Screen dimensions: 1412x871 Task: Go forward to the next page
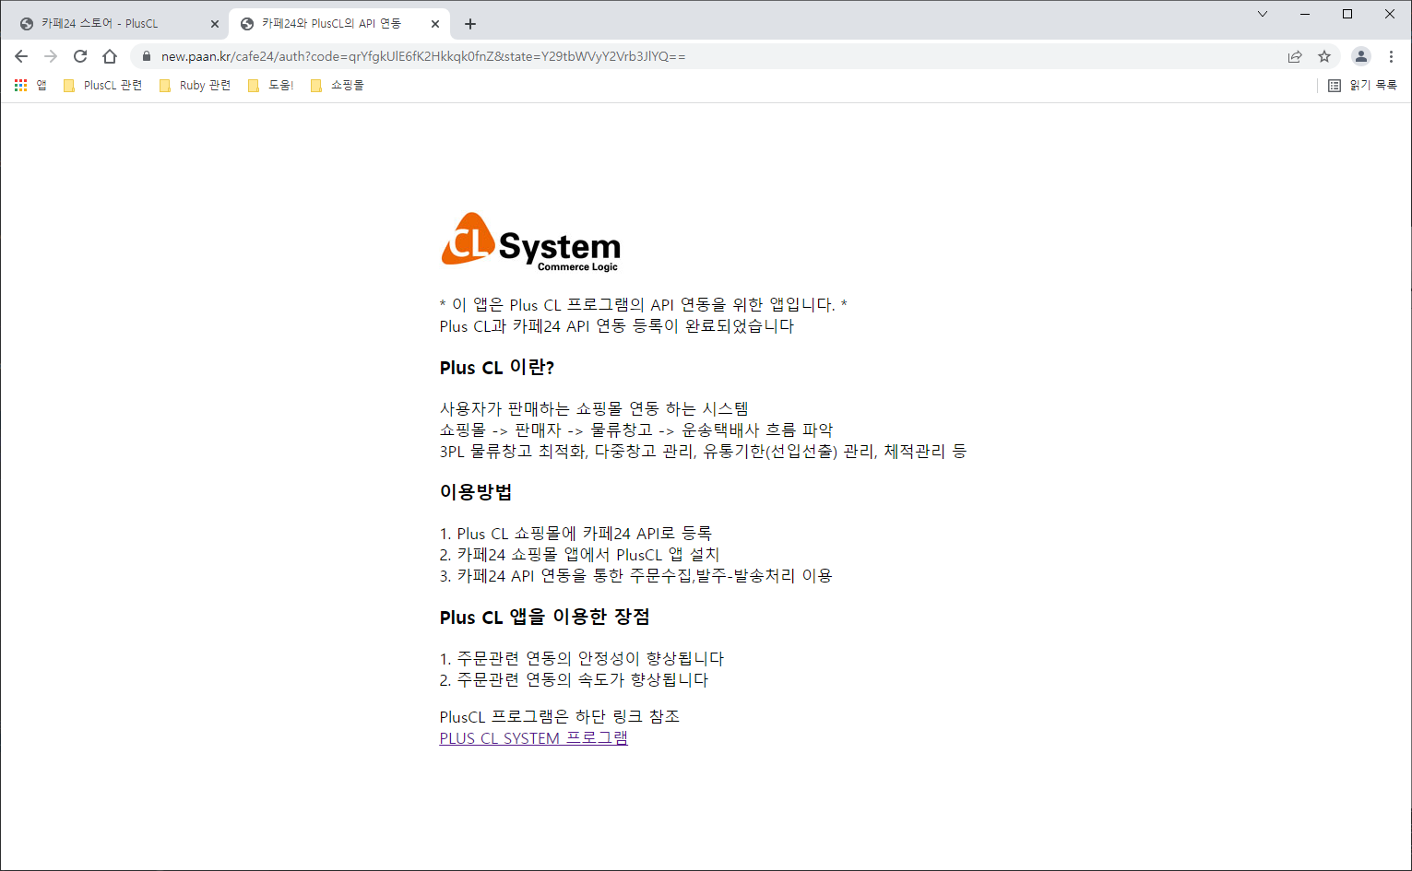point(51,56)
